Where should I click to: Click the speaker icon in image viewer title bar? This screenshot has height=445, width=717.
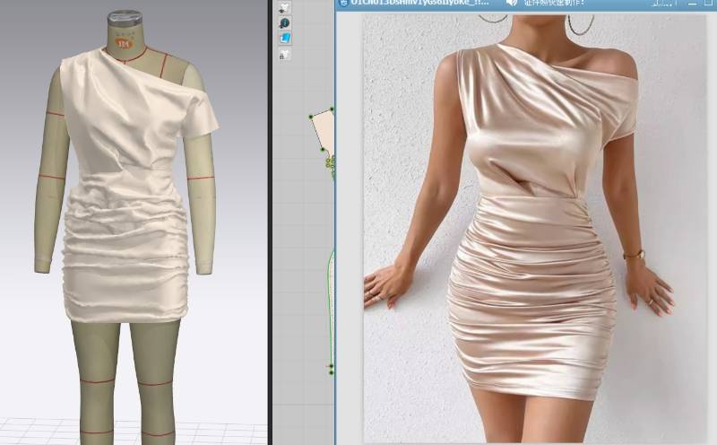point(510,4)
